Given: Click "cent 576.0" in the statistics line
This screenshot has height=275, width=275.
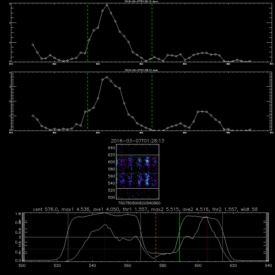Looking at the screenshot, I should pos(46,209).
